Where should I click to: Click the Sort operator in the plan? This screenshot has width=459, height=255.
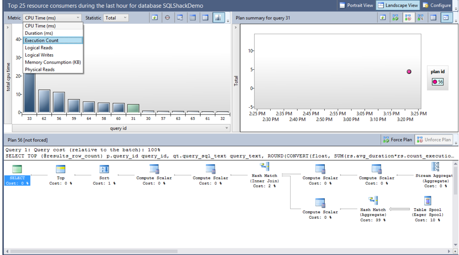pos(104,169)
